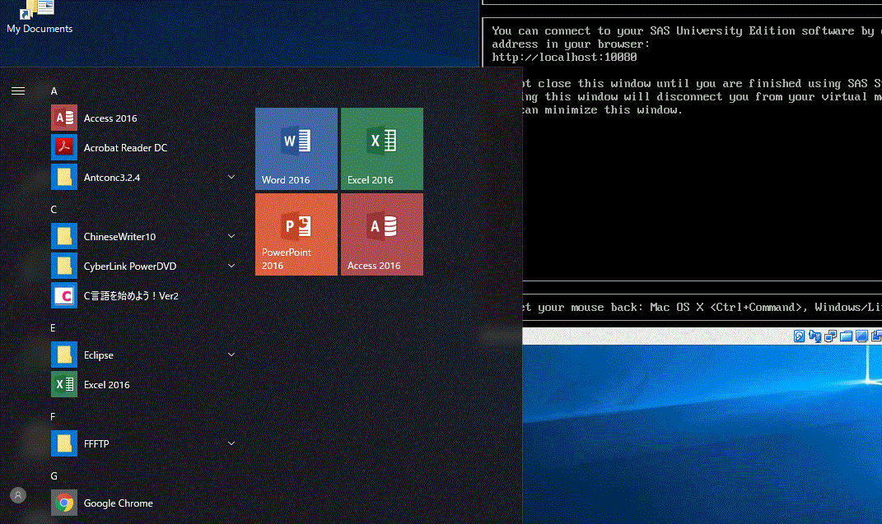Click the Eclipse folder icon

64,355
